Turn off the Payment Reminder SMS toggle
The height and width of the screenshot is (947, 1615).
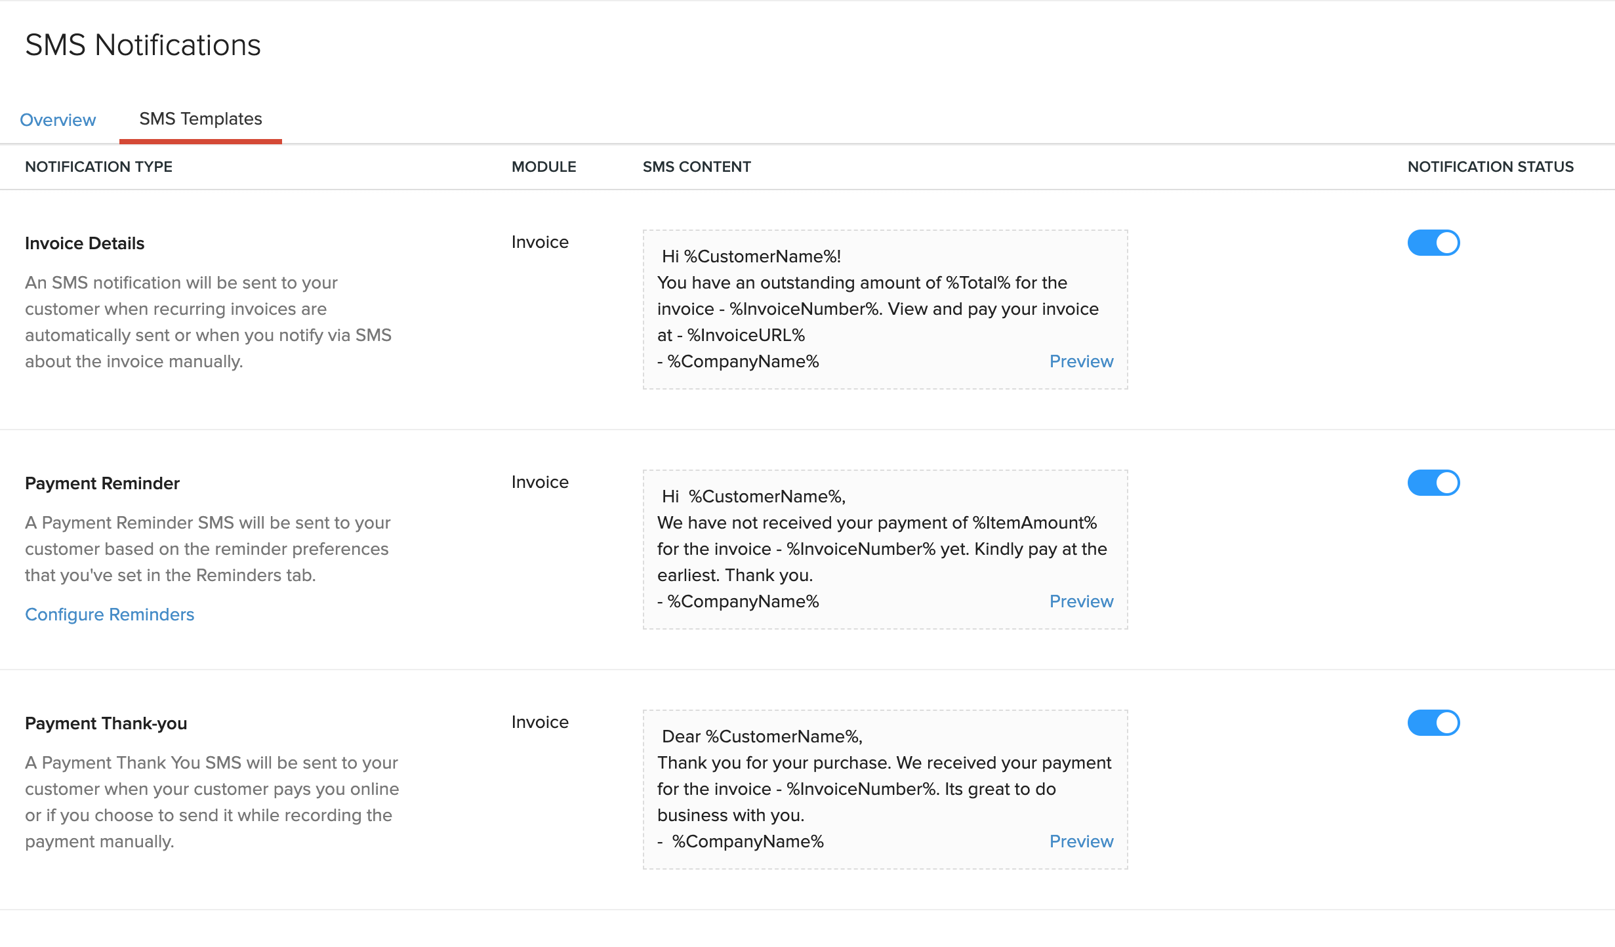1433,483
